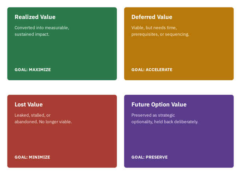
Task: Select the green Realized Value card
Action: coord(62,44)
